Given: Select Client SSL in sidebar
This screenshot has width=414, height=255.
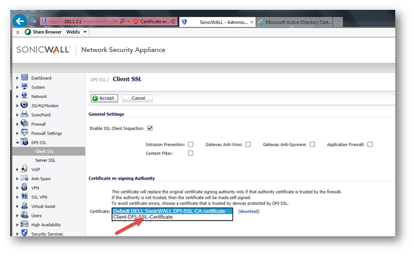Looking at the screenshot, I should [x=49, y=151].
